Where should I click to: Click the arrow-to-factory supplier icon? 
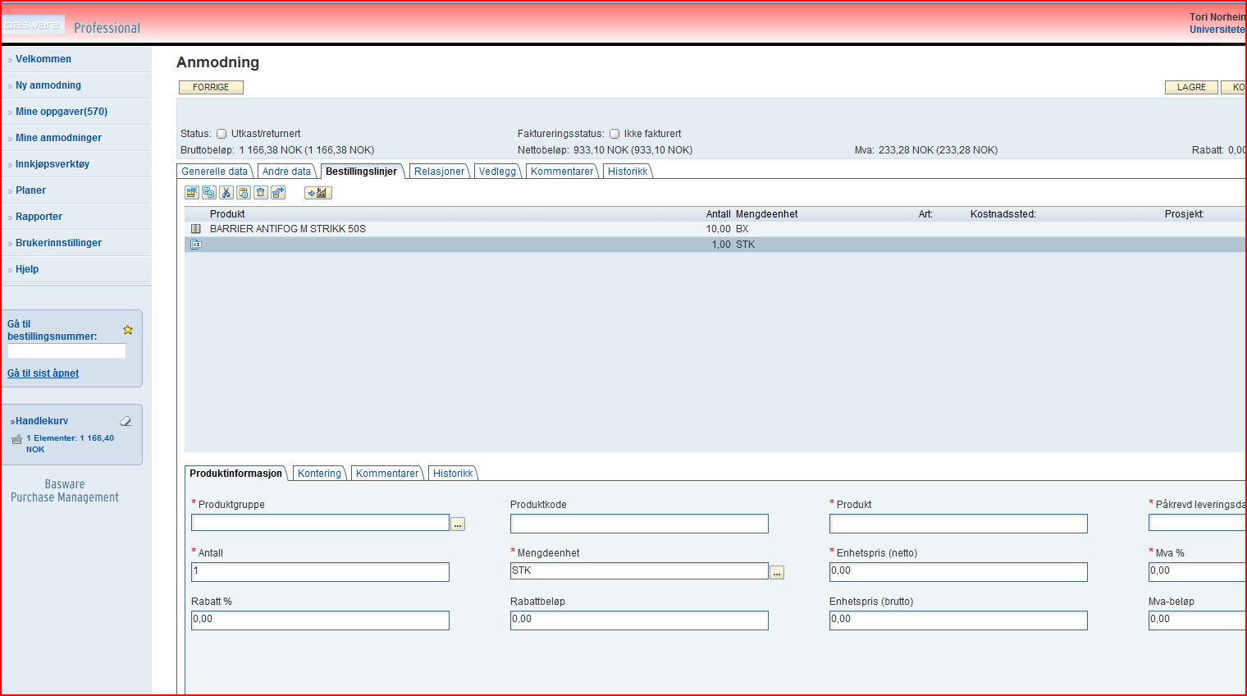pos(317,193)
